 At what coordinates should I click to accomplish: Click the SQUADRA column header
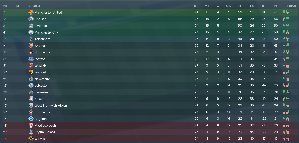tap(34, 6)
